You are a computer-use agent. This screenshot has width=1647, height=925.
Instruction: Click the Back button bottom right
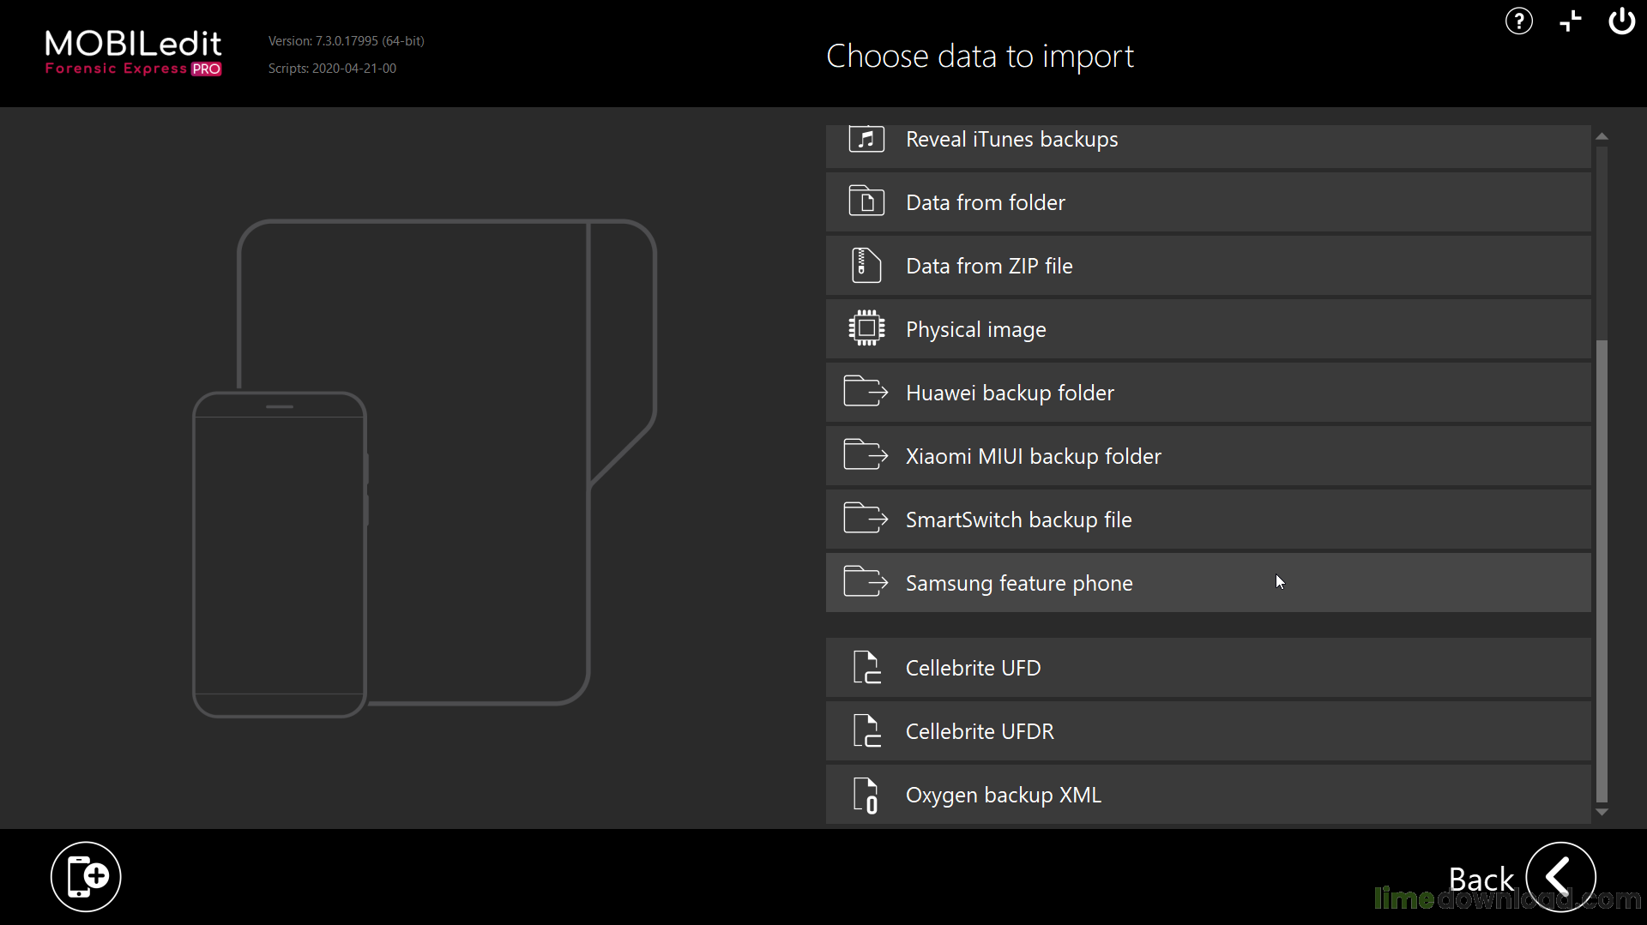[x=1559, y=875]
